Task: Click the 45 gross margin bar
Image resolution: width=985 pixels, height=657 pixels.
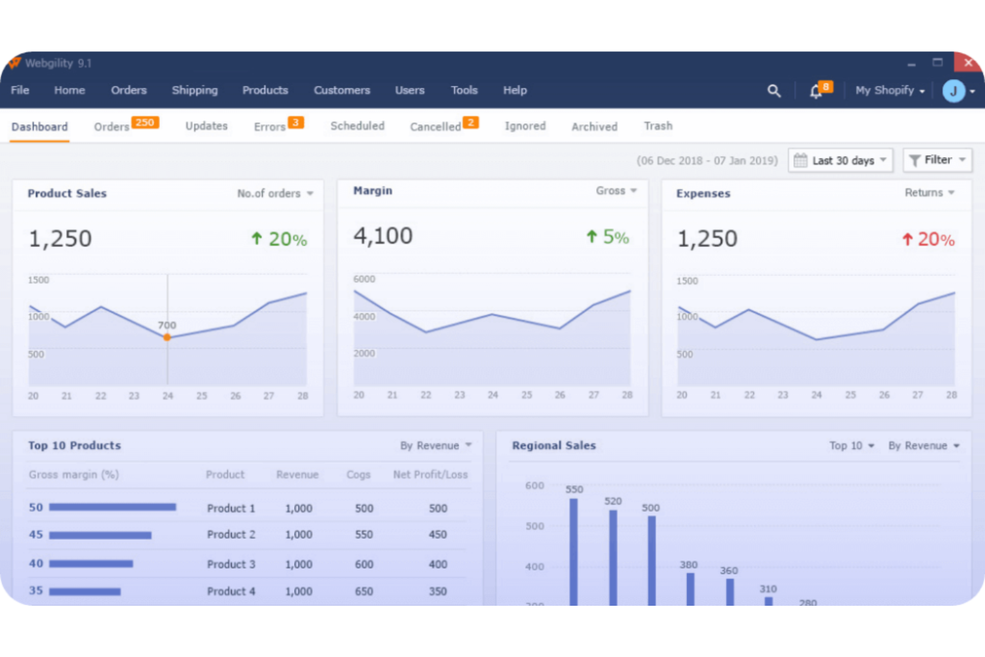Action: tap(100, 535)
